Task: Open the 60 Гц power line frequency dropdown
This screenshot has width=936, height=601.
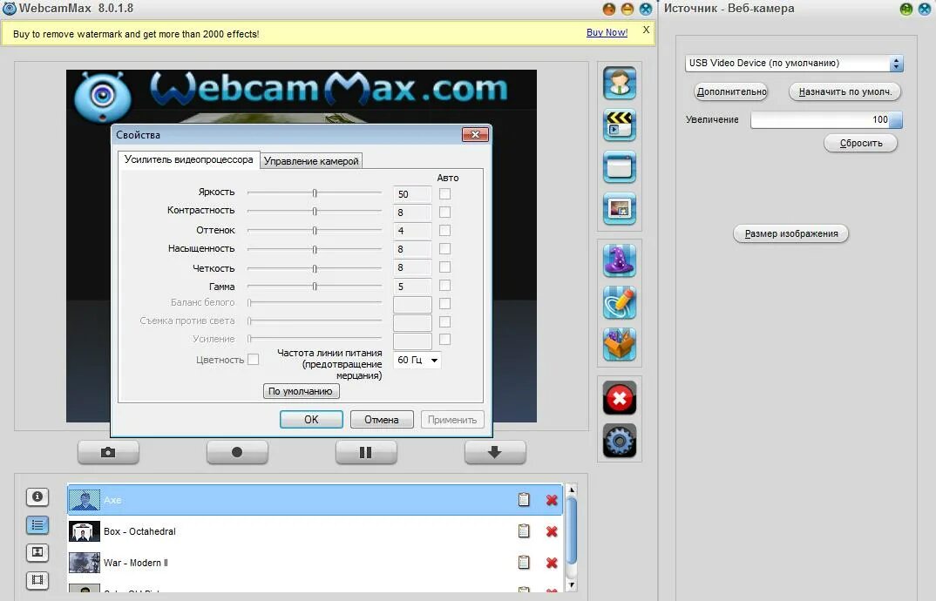Action: (x=417, y=360)
